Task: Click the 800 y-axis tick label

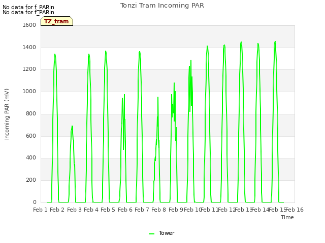Action: click(x=31, y=113)
